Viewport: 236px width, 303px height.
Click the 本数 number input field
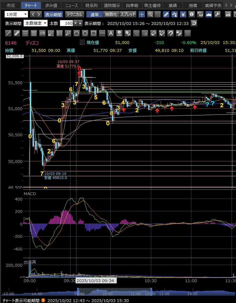click(x=66, y=23)
